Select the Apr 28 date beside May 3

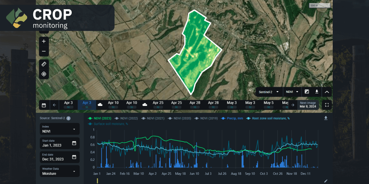click(x=213, y=105)
